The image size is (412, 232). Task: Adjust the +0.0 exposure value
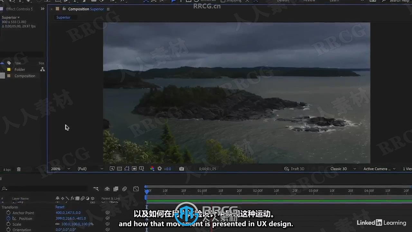168,169
